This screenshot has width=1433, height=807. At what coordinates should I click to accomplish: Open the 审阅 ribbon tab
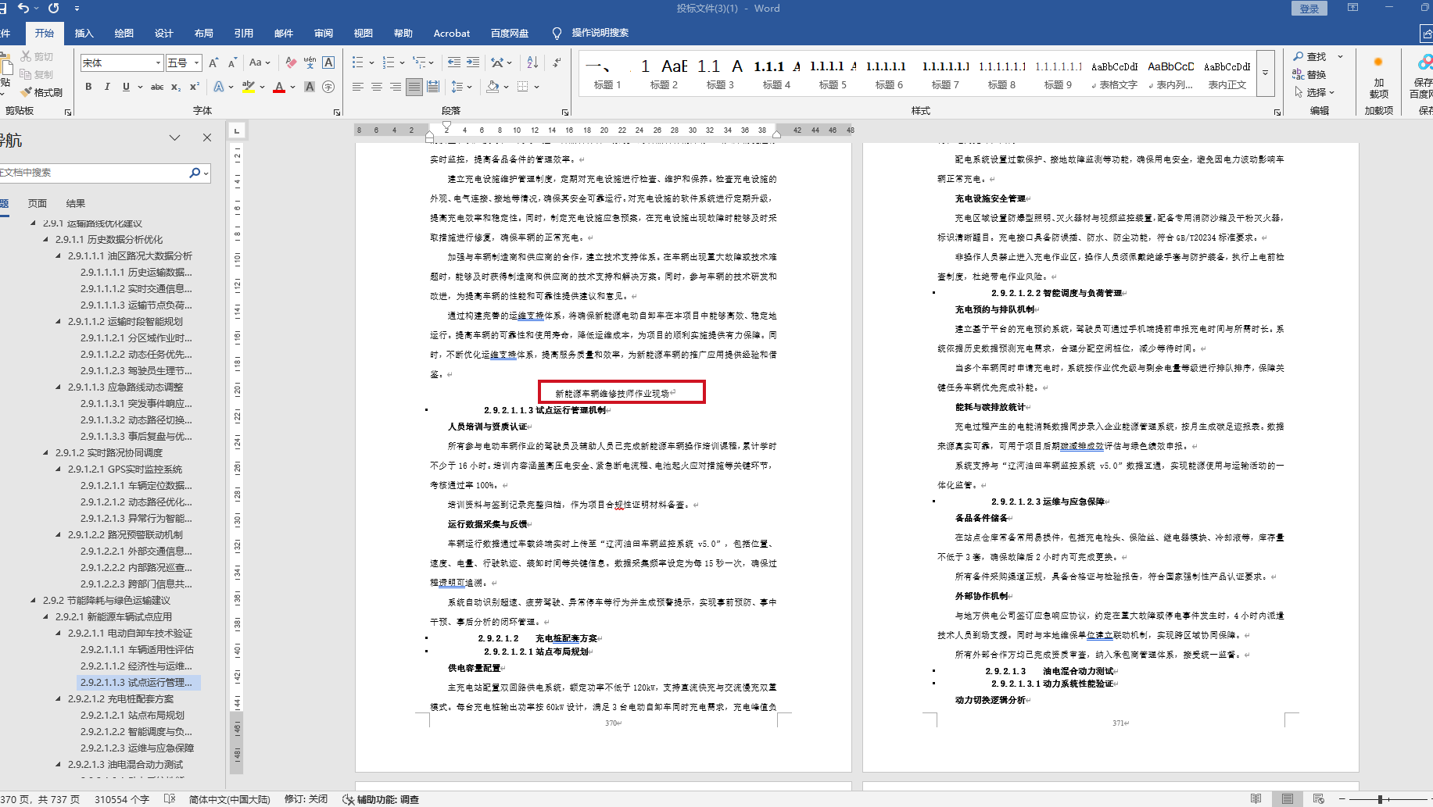click(x=324, y=33)
